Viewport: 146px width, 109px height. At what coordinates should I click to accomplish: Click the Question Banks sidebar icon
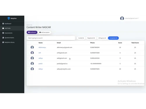coord(3,37)
